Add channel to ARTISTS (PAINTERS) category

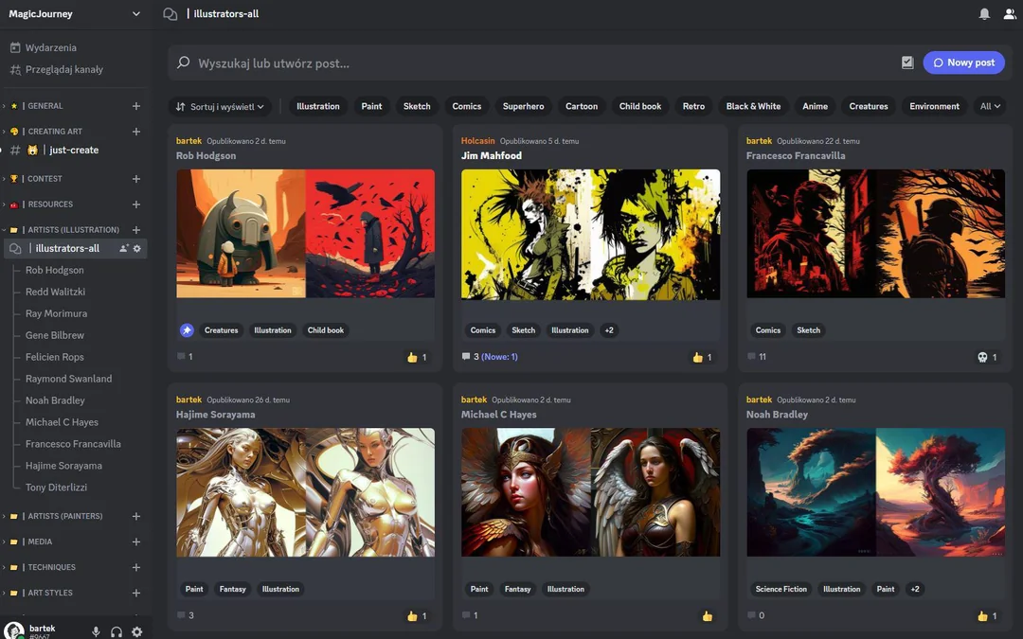click(136, 516)
